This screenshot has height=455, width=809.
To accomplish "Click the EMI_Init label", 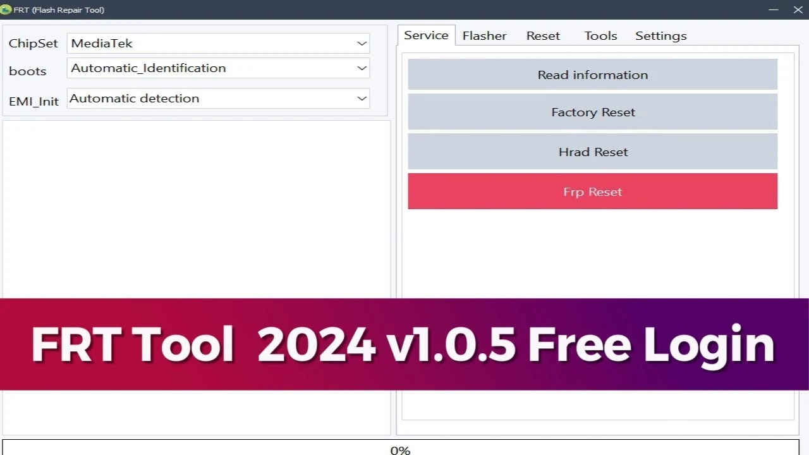I will pos(33,101).
